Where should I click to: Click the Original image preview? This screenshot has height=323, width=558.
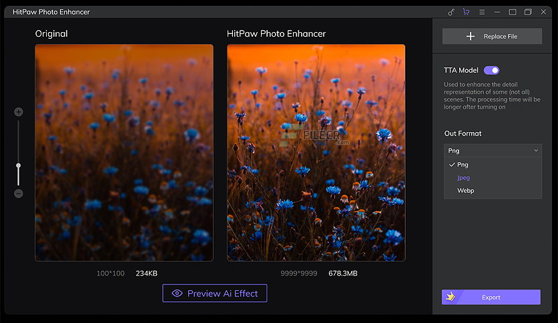(x=124, y=153)
